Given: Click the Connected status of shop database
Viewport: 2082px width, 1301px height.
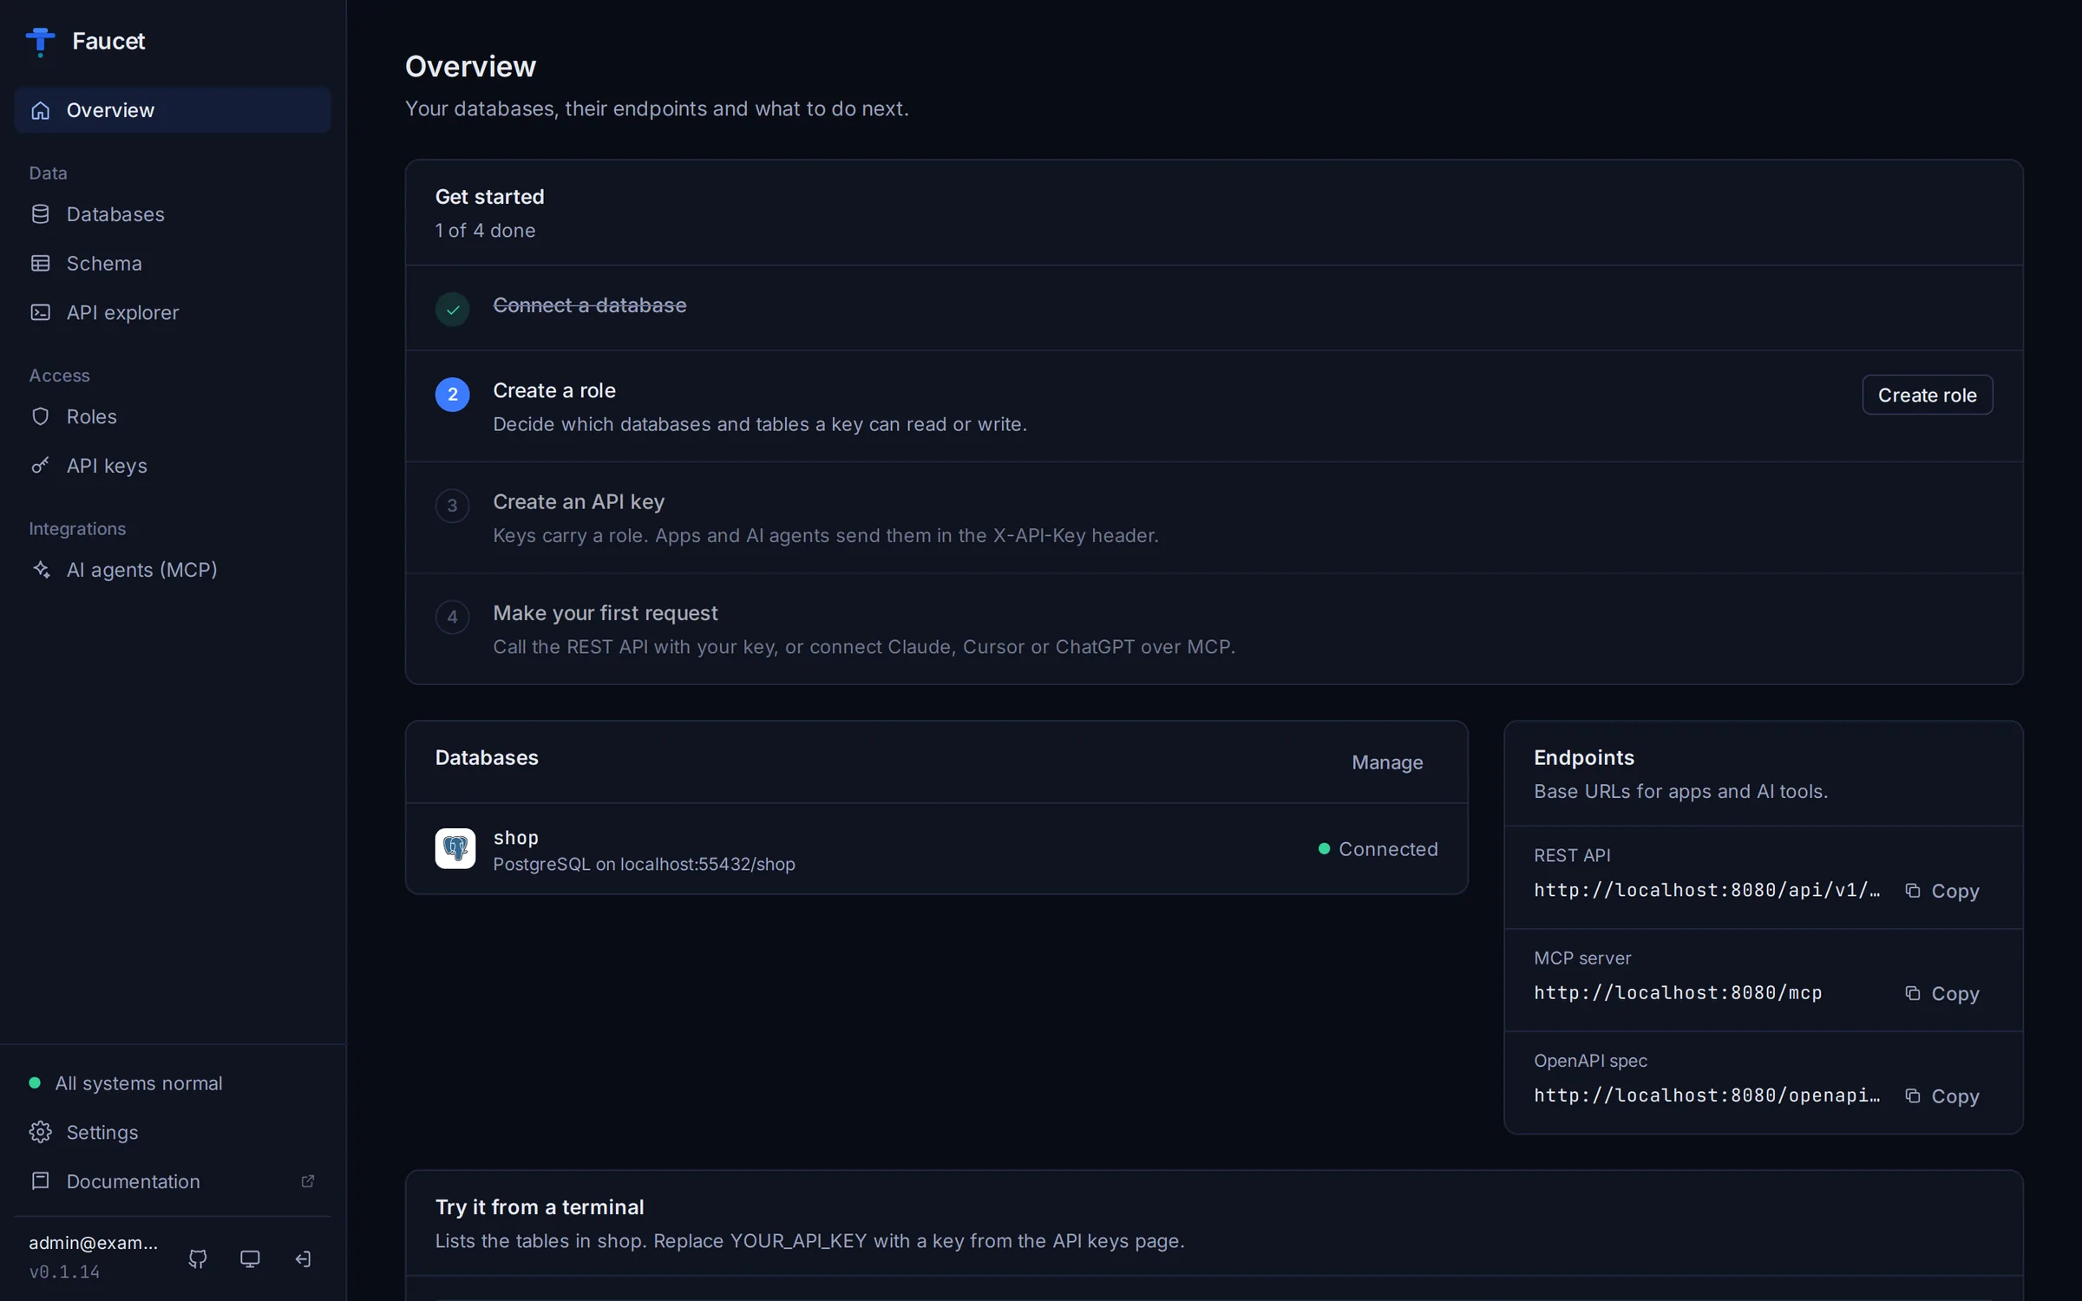Looking at the screenshot, I should point(1378,849).
